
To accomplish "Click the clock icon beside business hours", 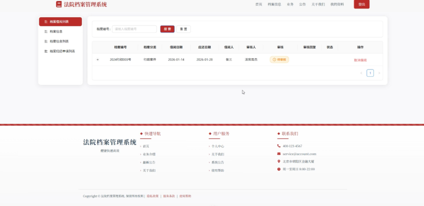I will point(279,169).
